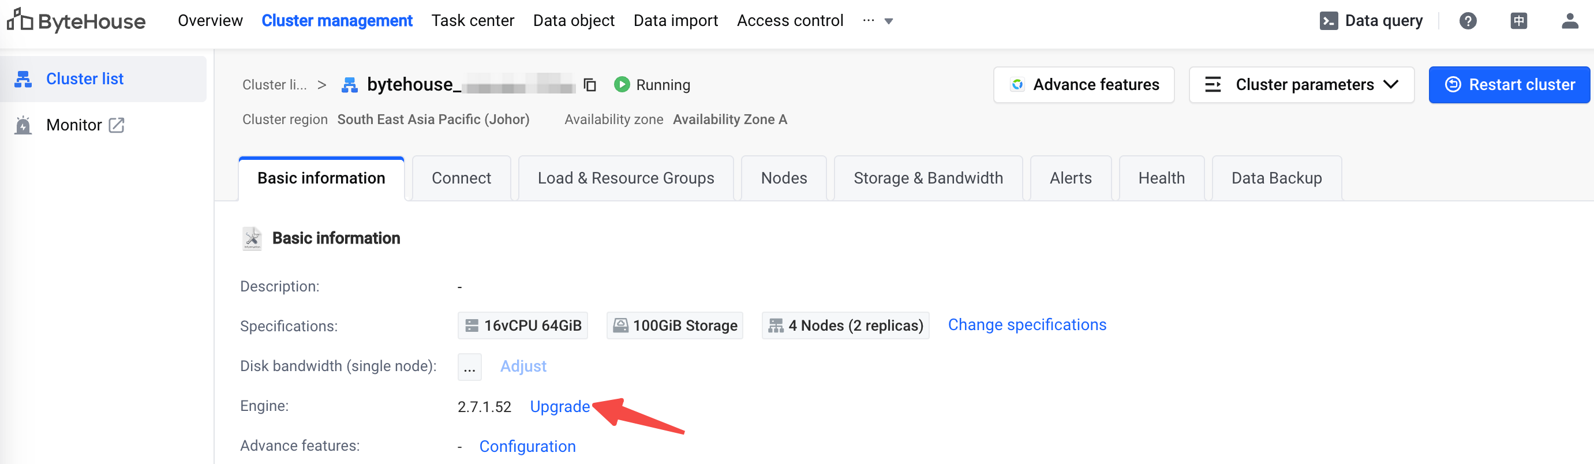Click the disk bandwidth ellipsis box

pos(469,367)
